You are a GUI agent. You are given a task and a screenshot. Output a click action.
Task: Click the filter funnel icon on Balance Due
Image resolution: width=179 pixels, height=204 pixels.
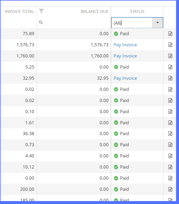(41, 11)
